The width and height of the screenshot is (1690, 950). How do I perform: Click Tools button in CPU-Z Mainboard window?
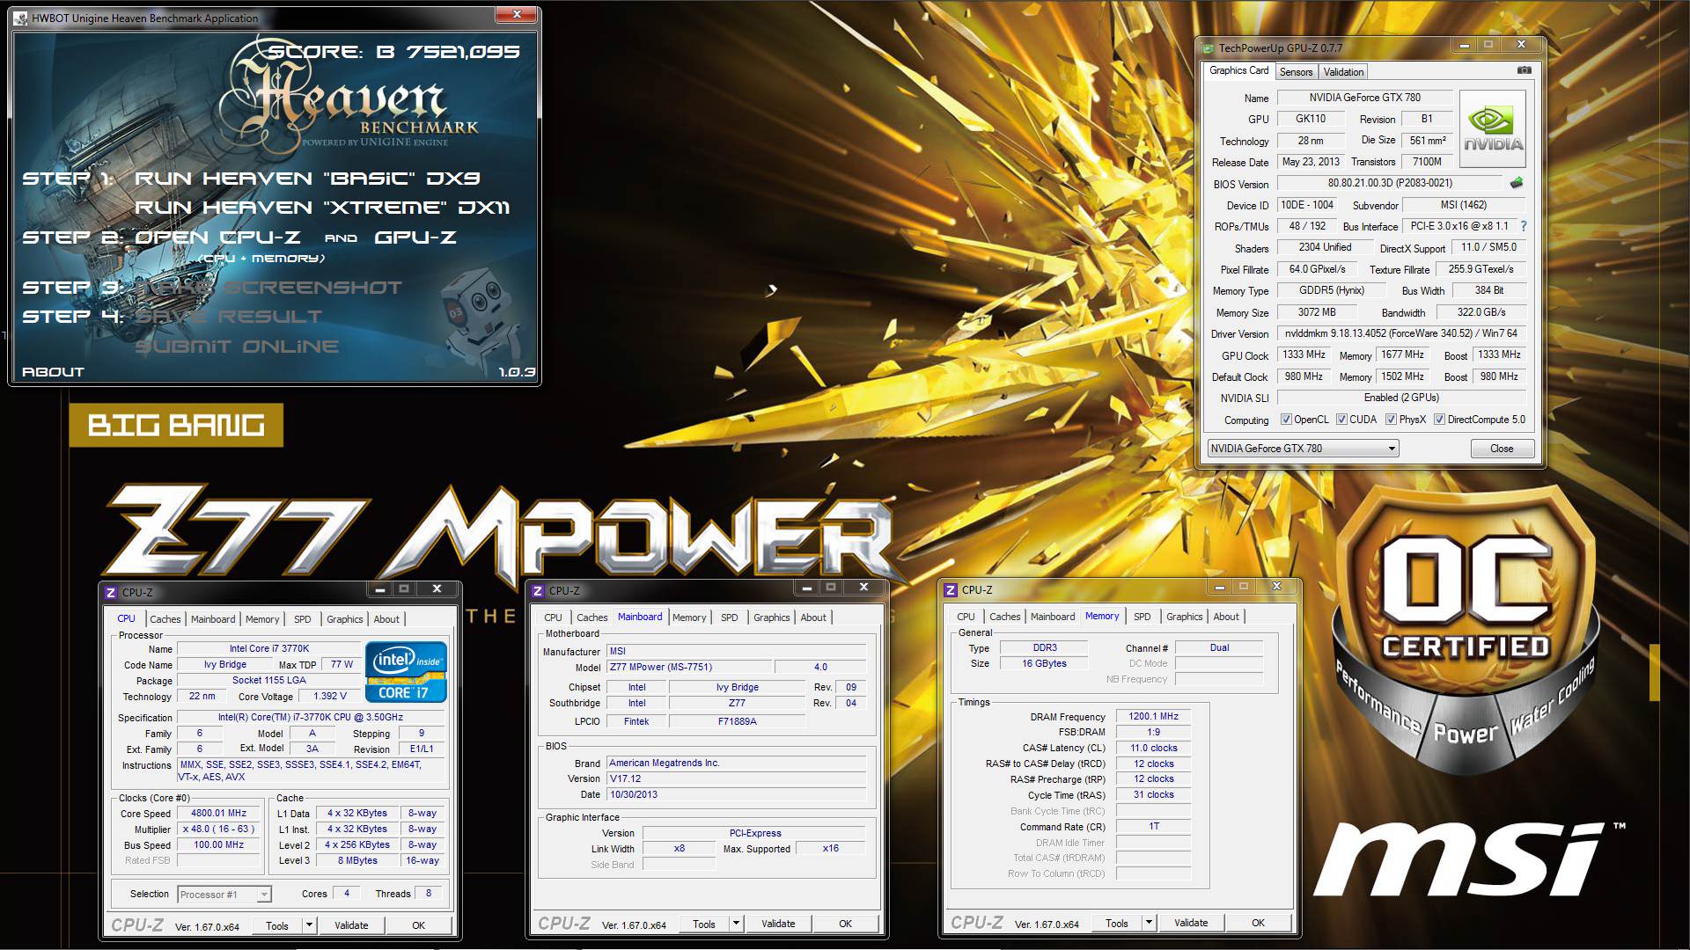point(704,924)
